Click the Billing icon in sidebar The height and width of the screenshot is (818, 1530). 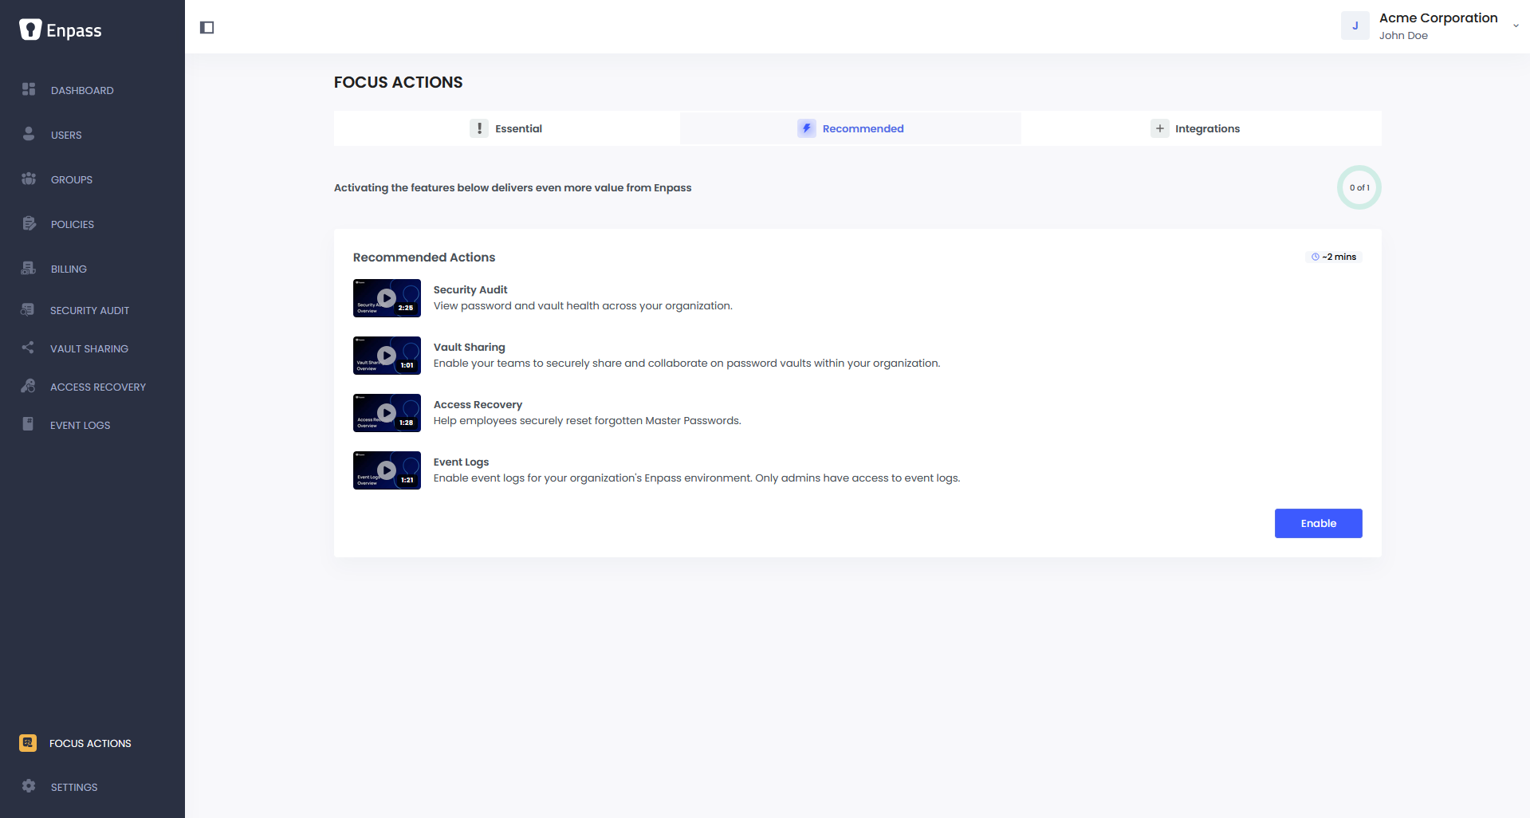tap(29, 268)
